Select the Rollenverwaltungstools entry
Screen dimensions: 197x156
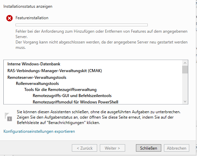37,84
